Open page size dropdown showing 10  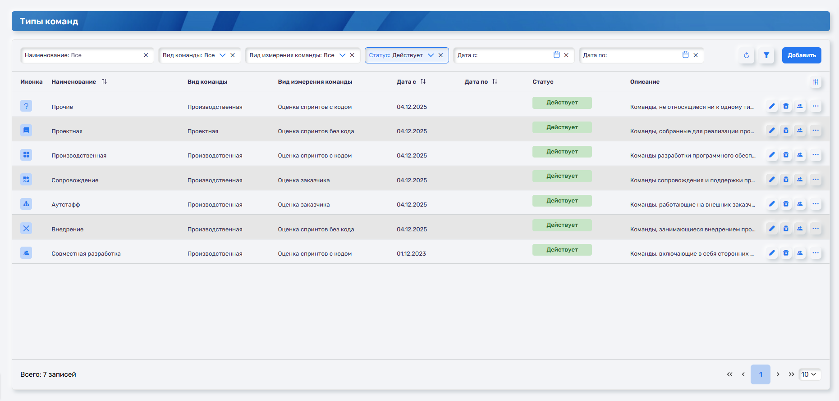809,374
